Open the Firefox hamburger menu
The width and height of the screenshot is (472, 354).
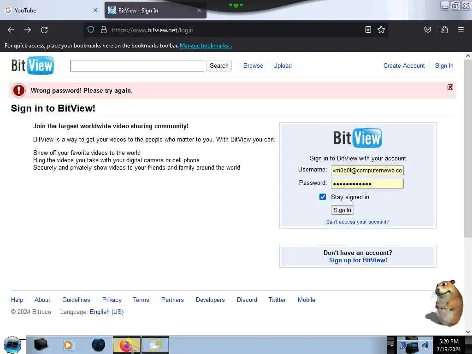[461, 29]
